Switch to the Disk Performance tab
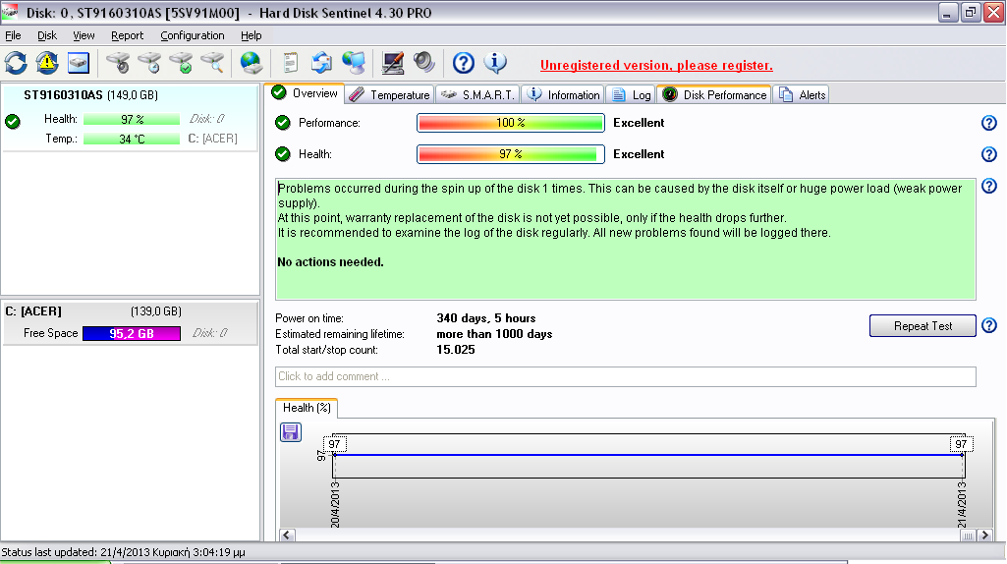Viewport: 1007px width, 564px height. click(x=714, y=95)
